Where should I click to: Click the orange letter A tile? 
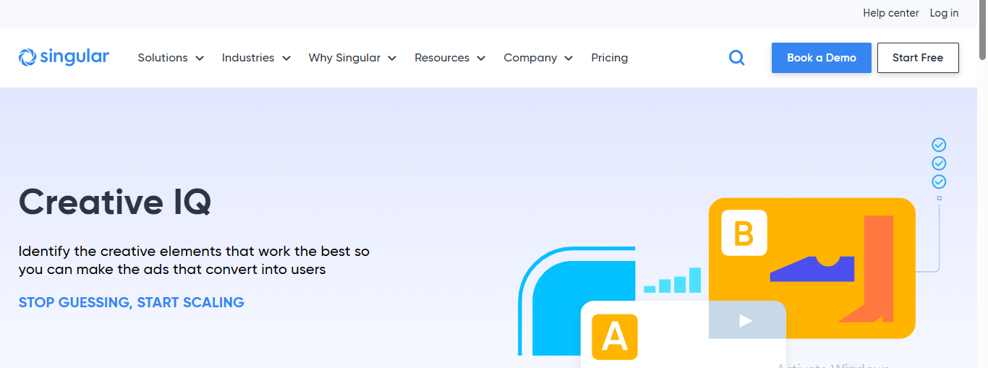(x=615, y=336)
